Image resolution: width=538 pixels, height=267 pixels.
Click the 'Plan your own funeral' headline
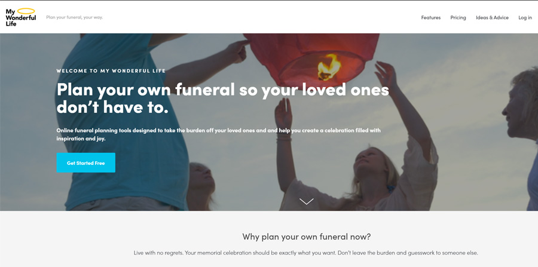click(x=223, y=98)
